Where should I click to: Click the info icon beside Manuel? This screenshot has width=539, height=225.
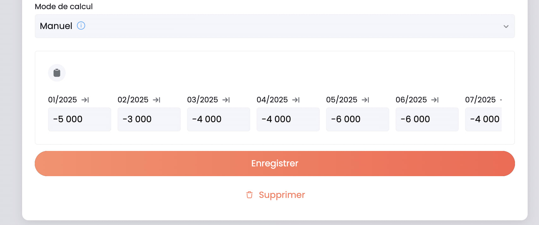point(81,26)
